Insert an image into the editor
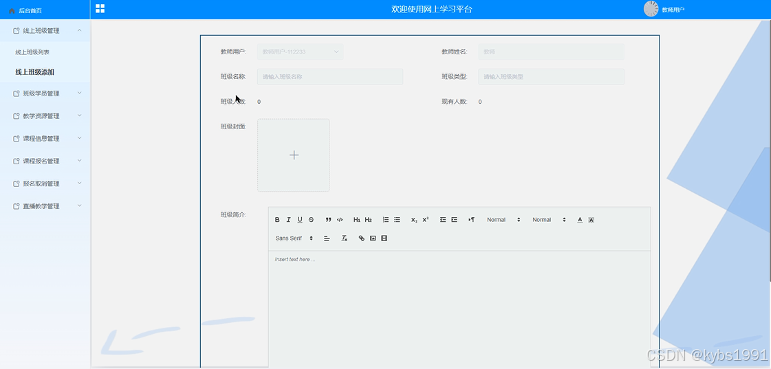 (x=373, y=238)
